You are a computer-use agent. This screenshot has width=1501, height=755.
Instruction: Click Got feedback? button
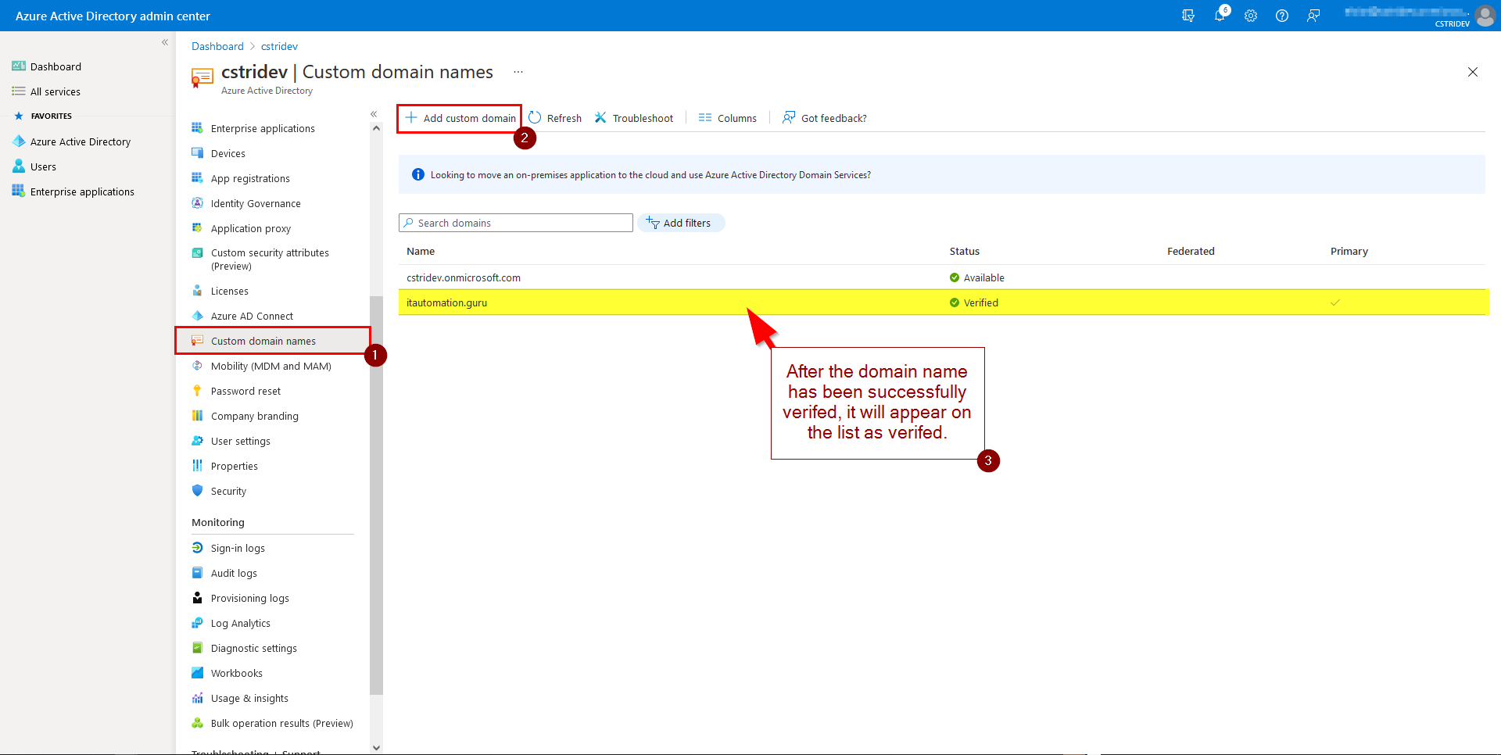point(825,118)
